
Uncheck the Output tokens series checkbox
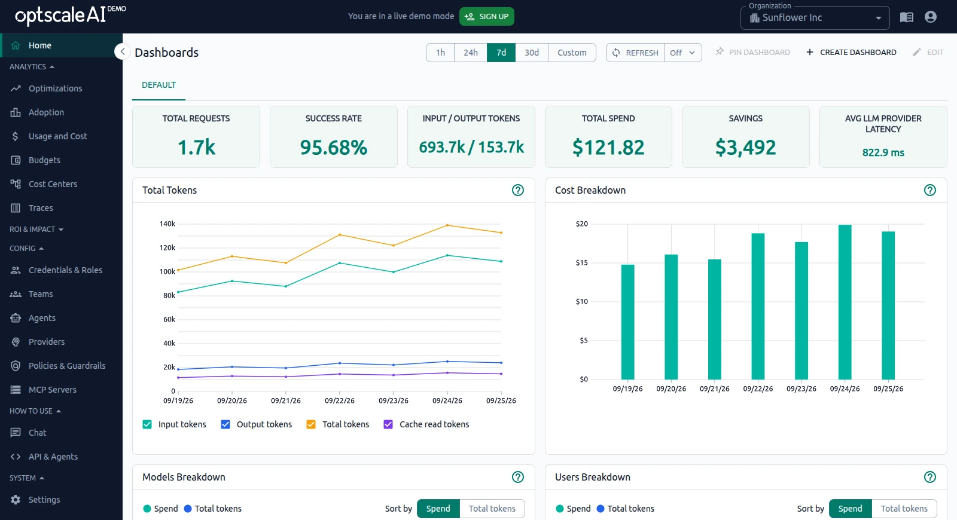225,424
